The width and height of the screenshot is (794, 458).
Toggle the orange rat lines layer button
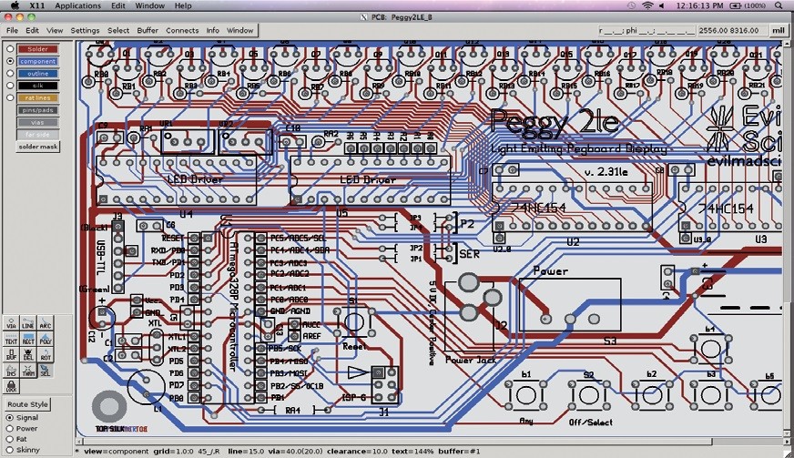click(x=38, y=97)
